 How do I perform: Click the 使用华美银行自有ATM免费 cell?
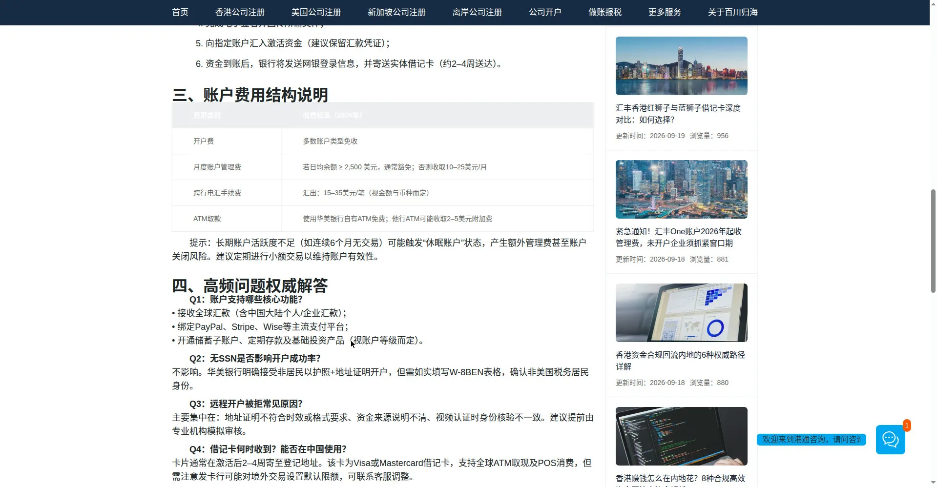(437, 219)
